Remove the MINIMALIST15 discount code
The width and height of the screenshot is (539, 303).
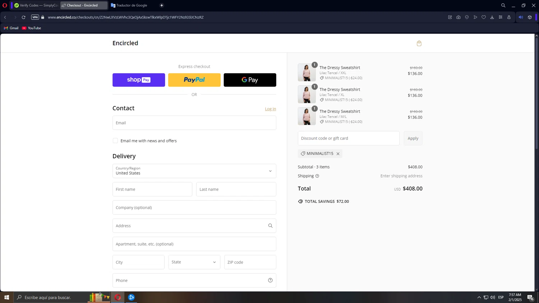338,154
